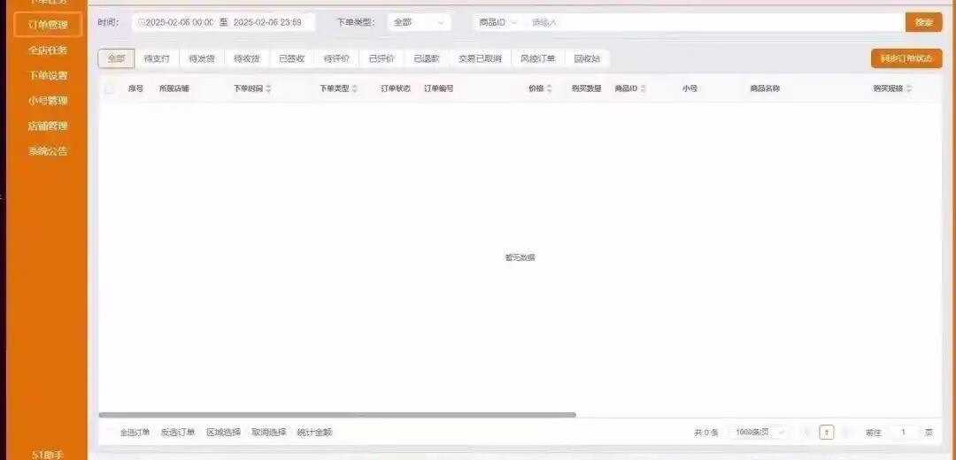Tick the select-all checkbox in table header
Image resolution: width=956 pixels, height=460 pixels.
pyautogui.click(x=110, y=88)
